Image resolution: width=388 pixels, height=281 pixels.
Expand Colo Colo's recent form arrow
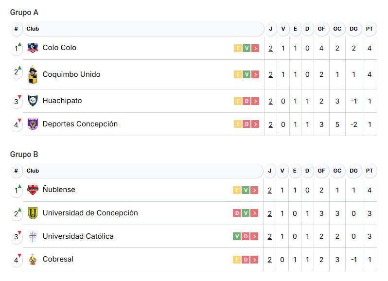click(256, 48)
